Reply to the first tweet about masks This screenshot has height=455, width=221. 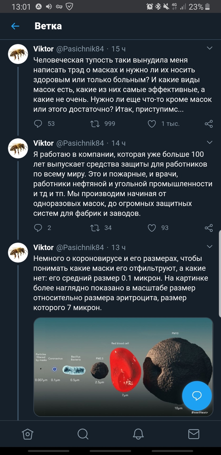coord(38,124)
